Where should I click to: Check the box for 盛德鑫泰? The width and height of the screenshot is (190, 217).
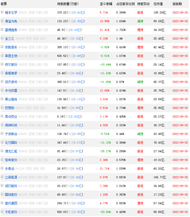coord(2,30)
